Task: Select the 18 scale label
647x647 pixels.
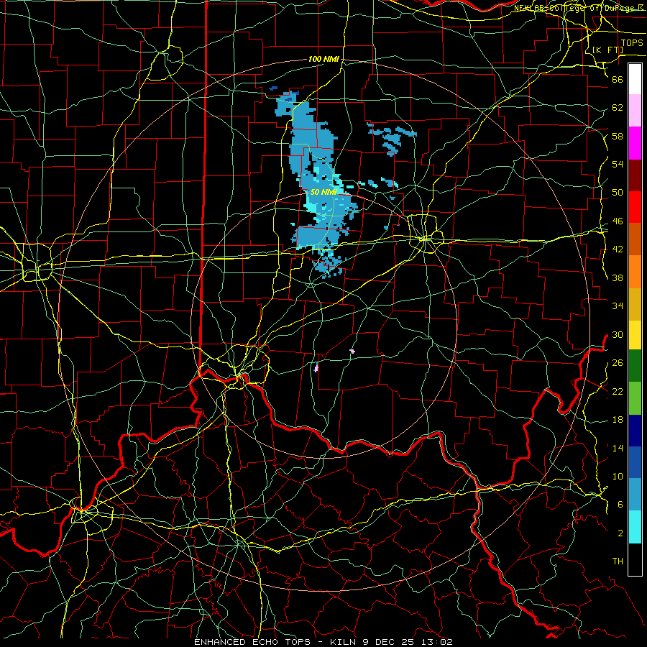Action: 618,420
